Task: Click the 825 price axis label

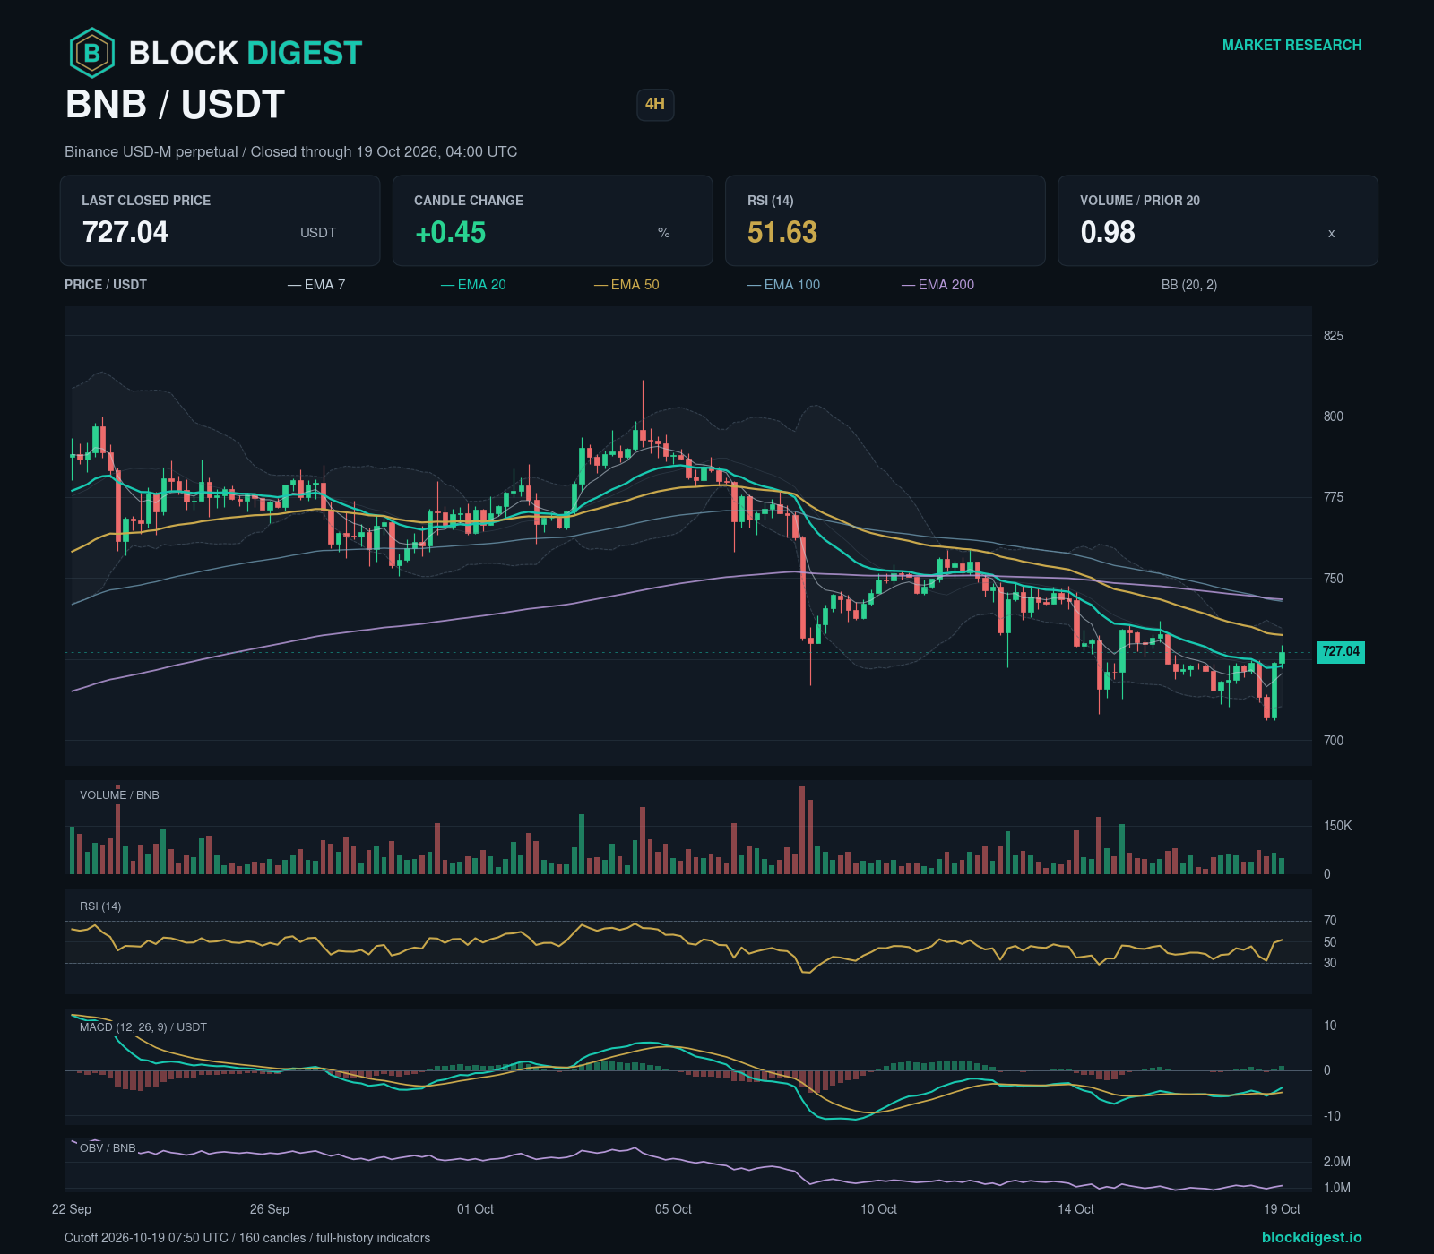Action: [x=1334, y=336]
